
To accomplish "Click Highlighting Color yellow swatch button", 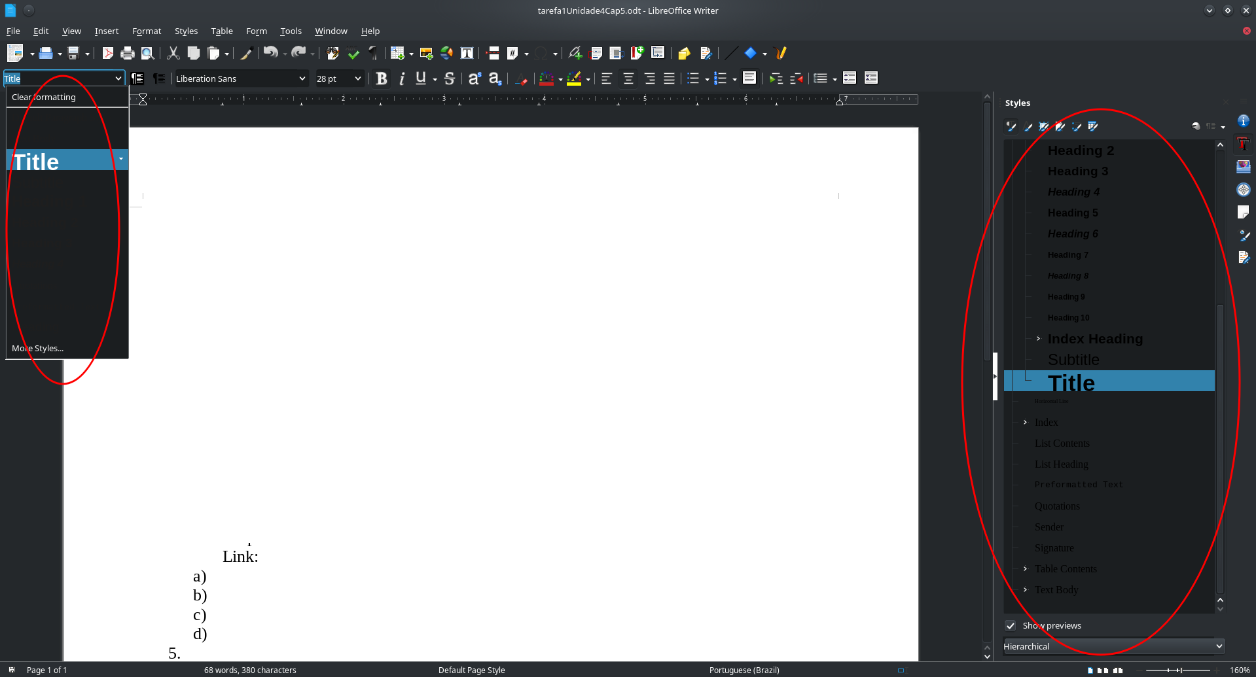I will tap(574, 78).
